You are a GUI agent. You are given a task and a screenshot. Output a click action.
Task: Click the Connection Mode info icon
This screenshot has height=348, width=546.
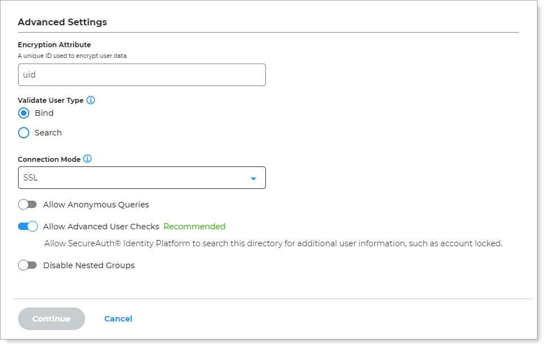[87, 159]
